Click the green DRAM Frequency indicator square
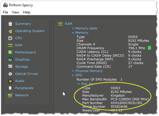Image resolution: width=159 pixels, height=116 pixels. click(x=149, y=48)
